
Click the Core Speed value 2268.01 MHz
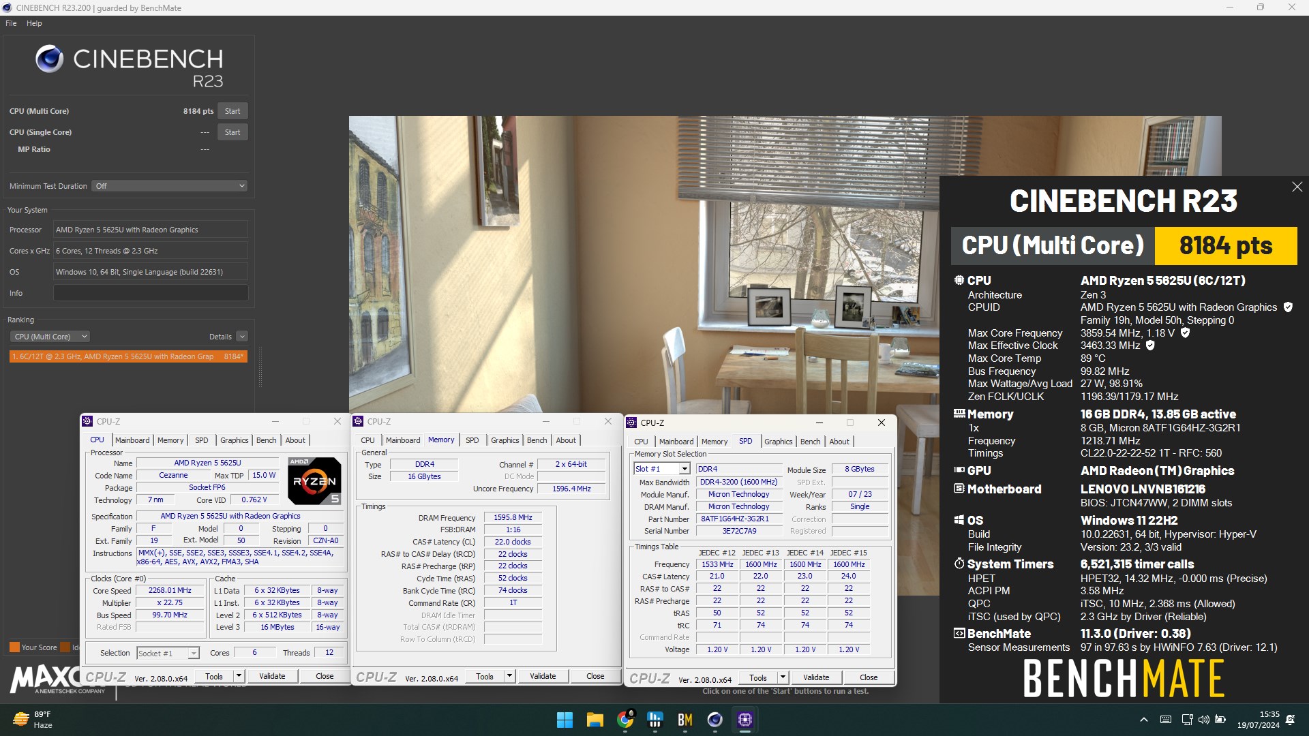point(170,590)
